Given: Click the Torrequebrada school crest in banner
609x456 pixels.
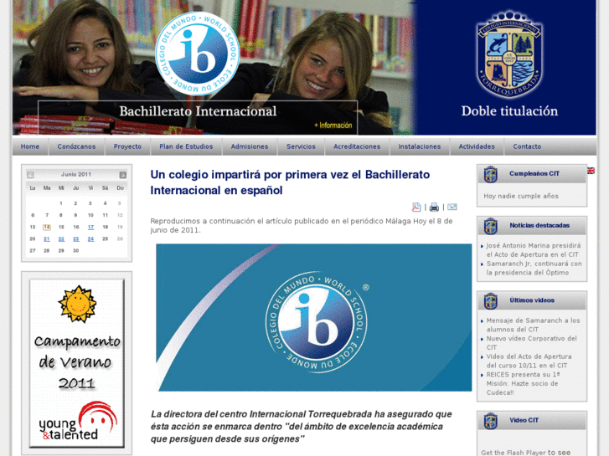Looking at the screenshot, I should pyautogui.click(x=509, y=54).
